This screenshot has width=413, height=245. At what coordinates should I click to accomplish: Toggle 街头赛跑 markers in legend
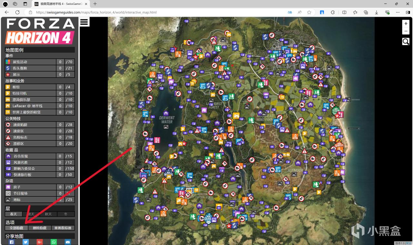click(40, 68)
